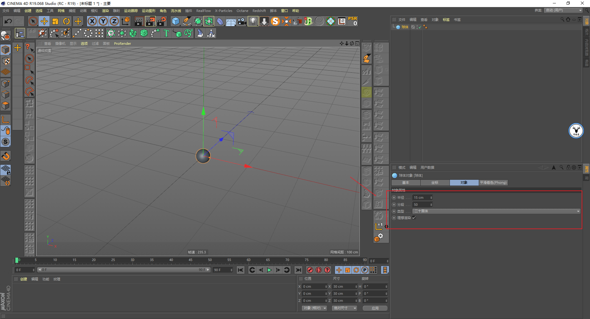Toggle the Z axis lock
590x319 pixels.
click(114, 21)
